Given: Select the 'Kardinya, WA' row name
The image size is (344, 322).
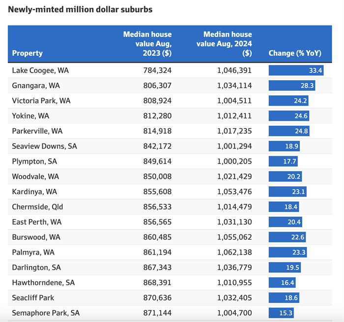Looking at the screenshot, I should pos(34,192).
